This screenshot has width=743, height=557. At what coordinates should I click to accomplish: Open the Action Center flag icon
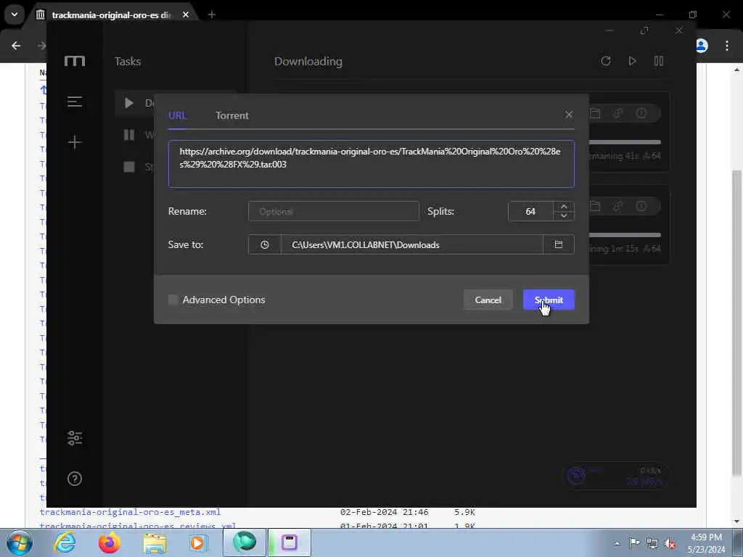pos(634,543)
